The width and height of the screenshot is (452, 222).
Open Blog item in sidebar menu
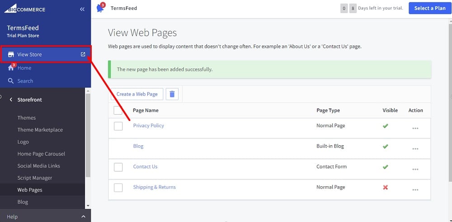click(x=23, y=202)
